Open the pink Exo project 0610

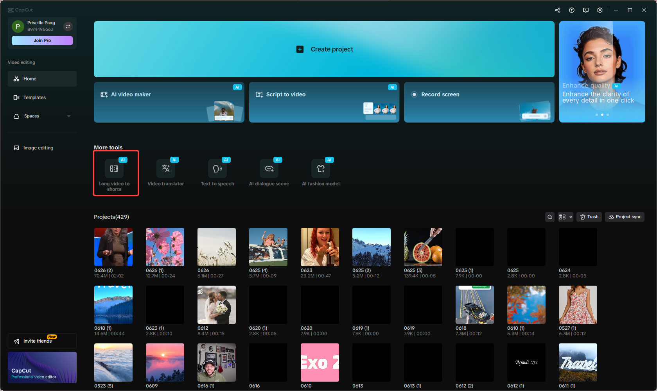click(320, 363)
